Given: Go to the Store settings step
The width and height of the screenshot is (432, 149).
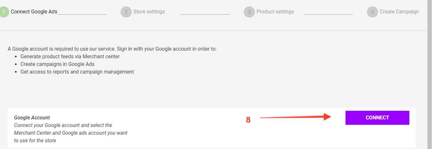Looking at the screenshot, I should point(149,12).
